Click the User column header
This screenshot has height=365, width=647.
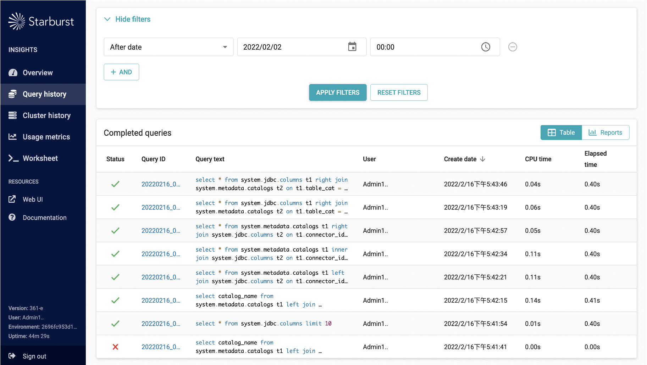click(369, 159)
